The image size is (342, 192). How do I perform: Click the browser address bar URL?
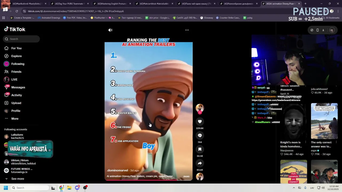[76, 11]
